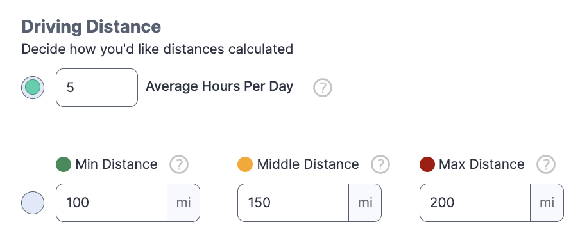Image resolution: width=580 pixels, height=252 pixels.
Task: Click the Driving Distance heading
Action: click(x=91, y=27)
